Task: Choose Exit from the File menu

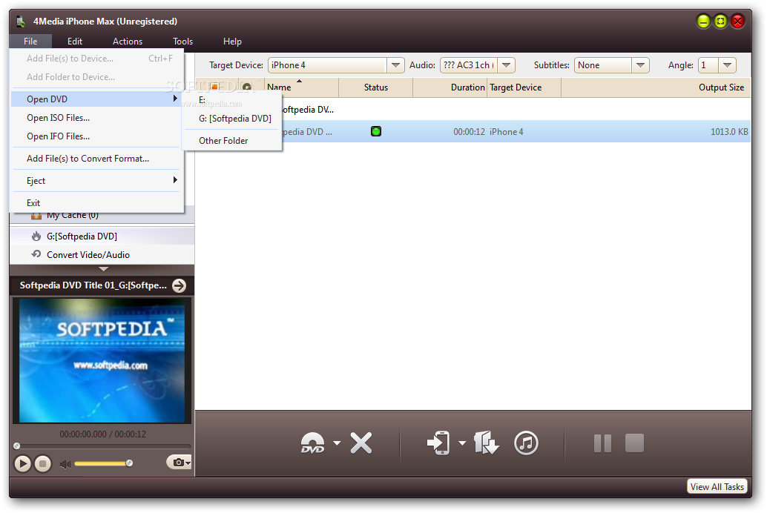Action: pos(97,202)
